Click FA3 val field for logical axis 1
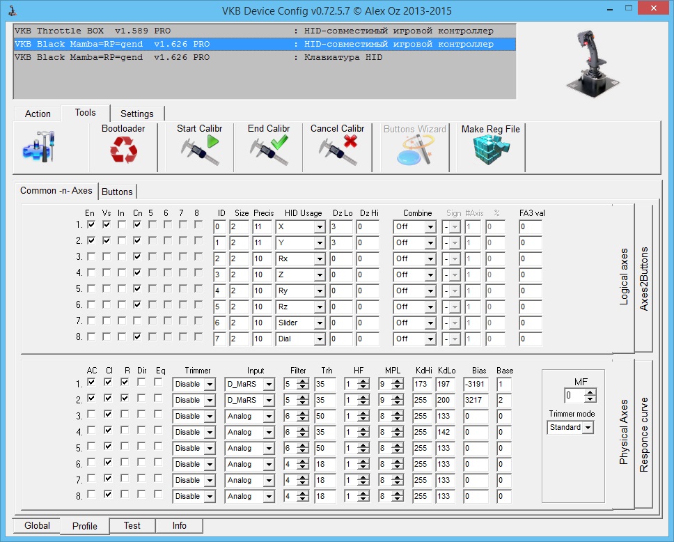Viewport: 674px width, 542px height. click(531, 226)
